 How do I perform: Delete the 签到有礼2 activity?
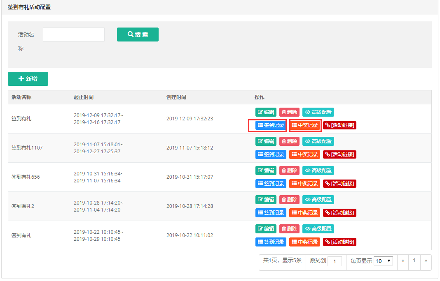coord(289,200)
